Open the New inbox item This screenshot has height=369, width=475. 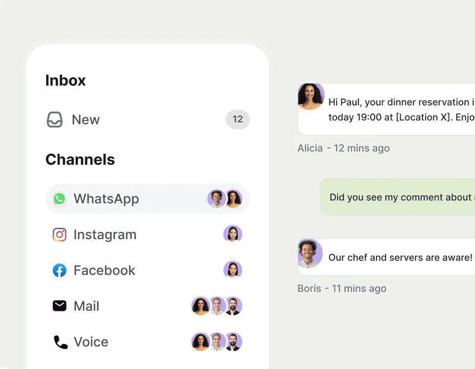coord(85,120)
